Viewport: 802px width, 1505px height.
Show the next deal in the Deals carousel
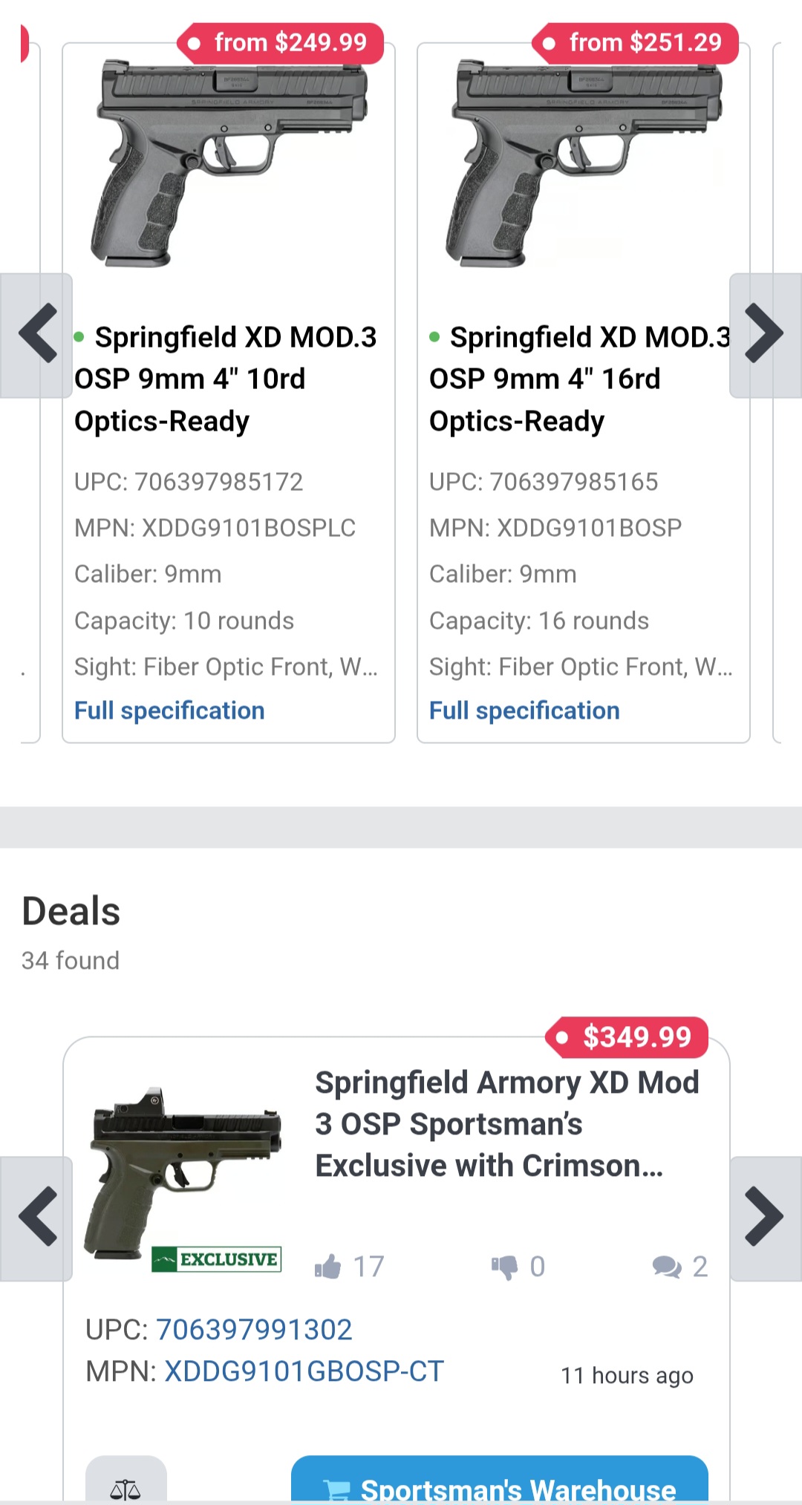pos(765,1218)
